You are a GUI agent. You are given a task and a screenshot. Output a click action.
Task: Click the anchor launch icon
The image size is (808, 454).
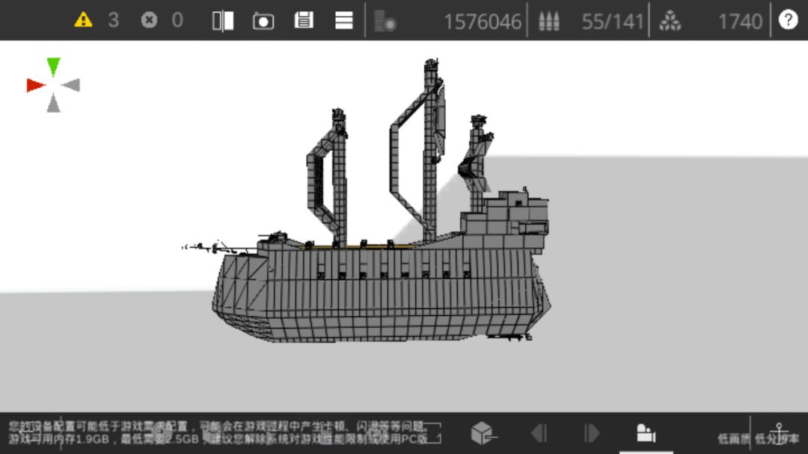point(779,433)
